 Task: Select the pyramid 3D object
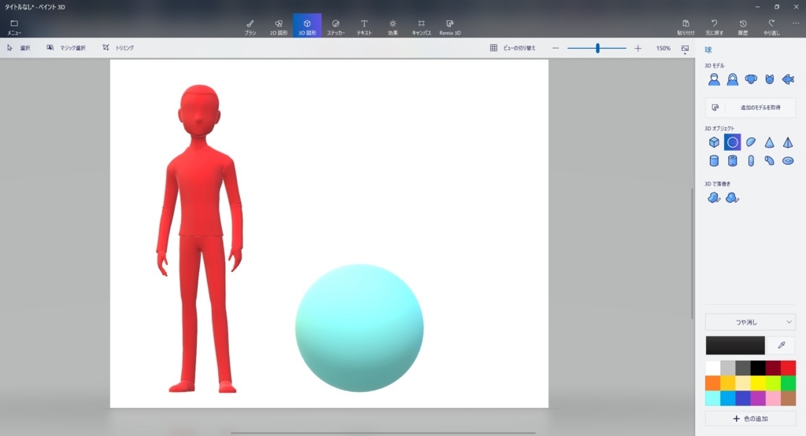[x=788, y=142]
